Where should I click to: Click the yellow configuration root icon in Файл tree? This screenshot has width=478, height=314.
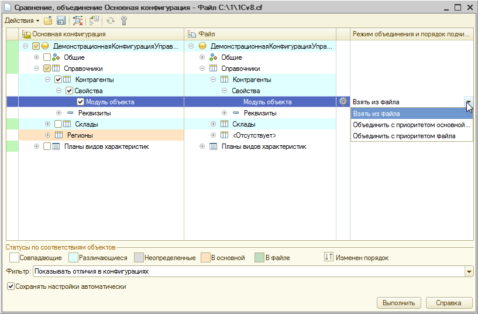click(x=202, y=46)
